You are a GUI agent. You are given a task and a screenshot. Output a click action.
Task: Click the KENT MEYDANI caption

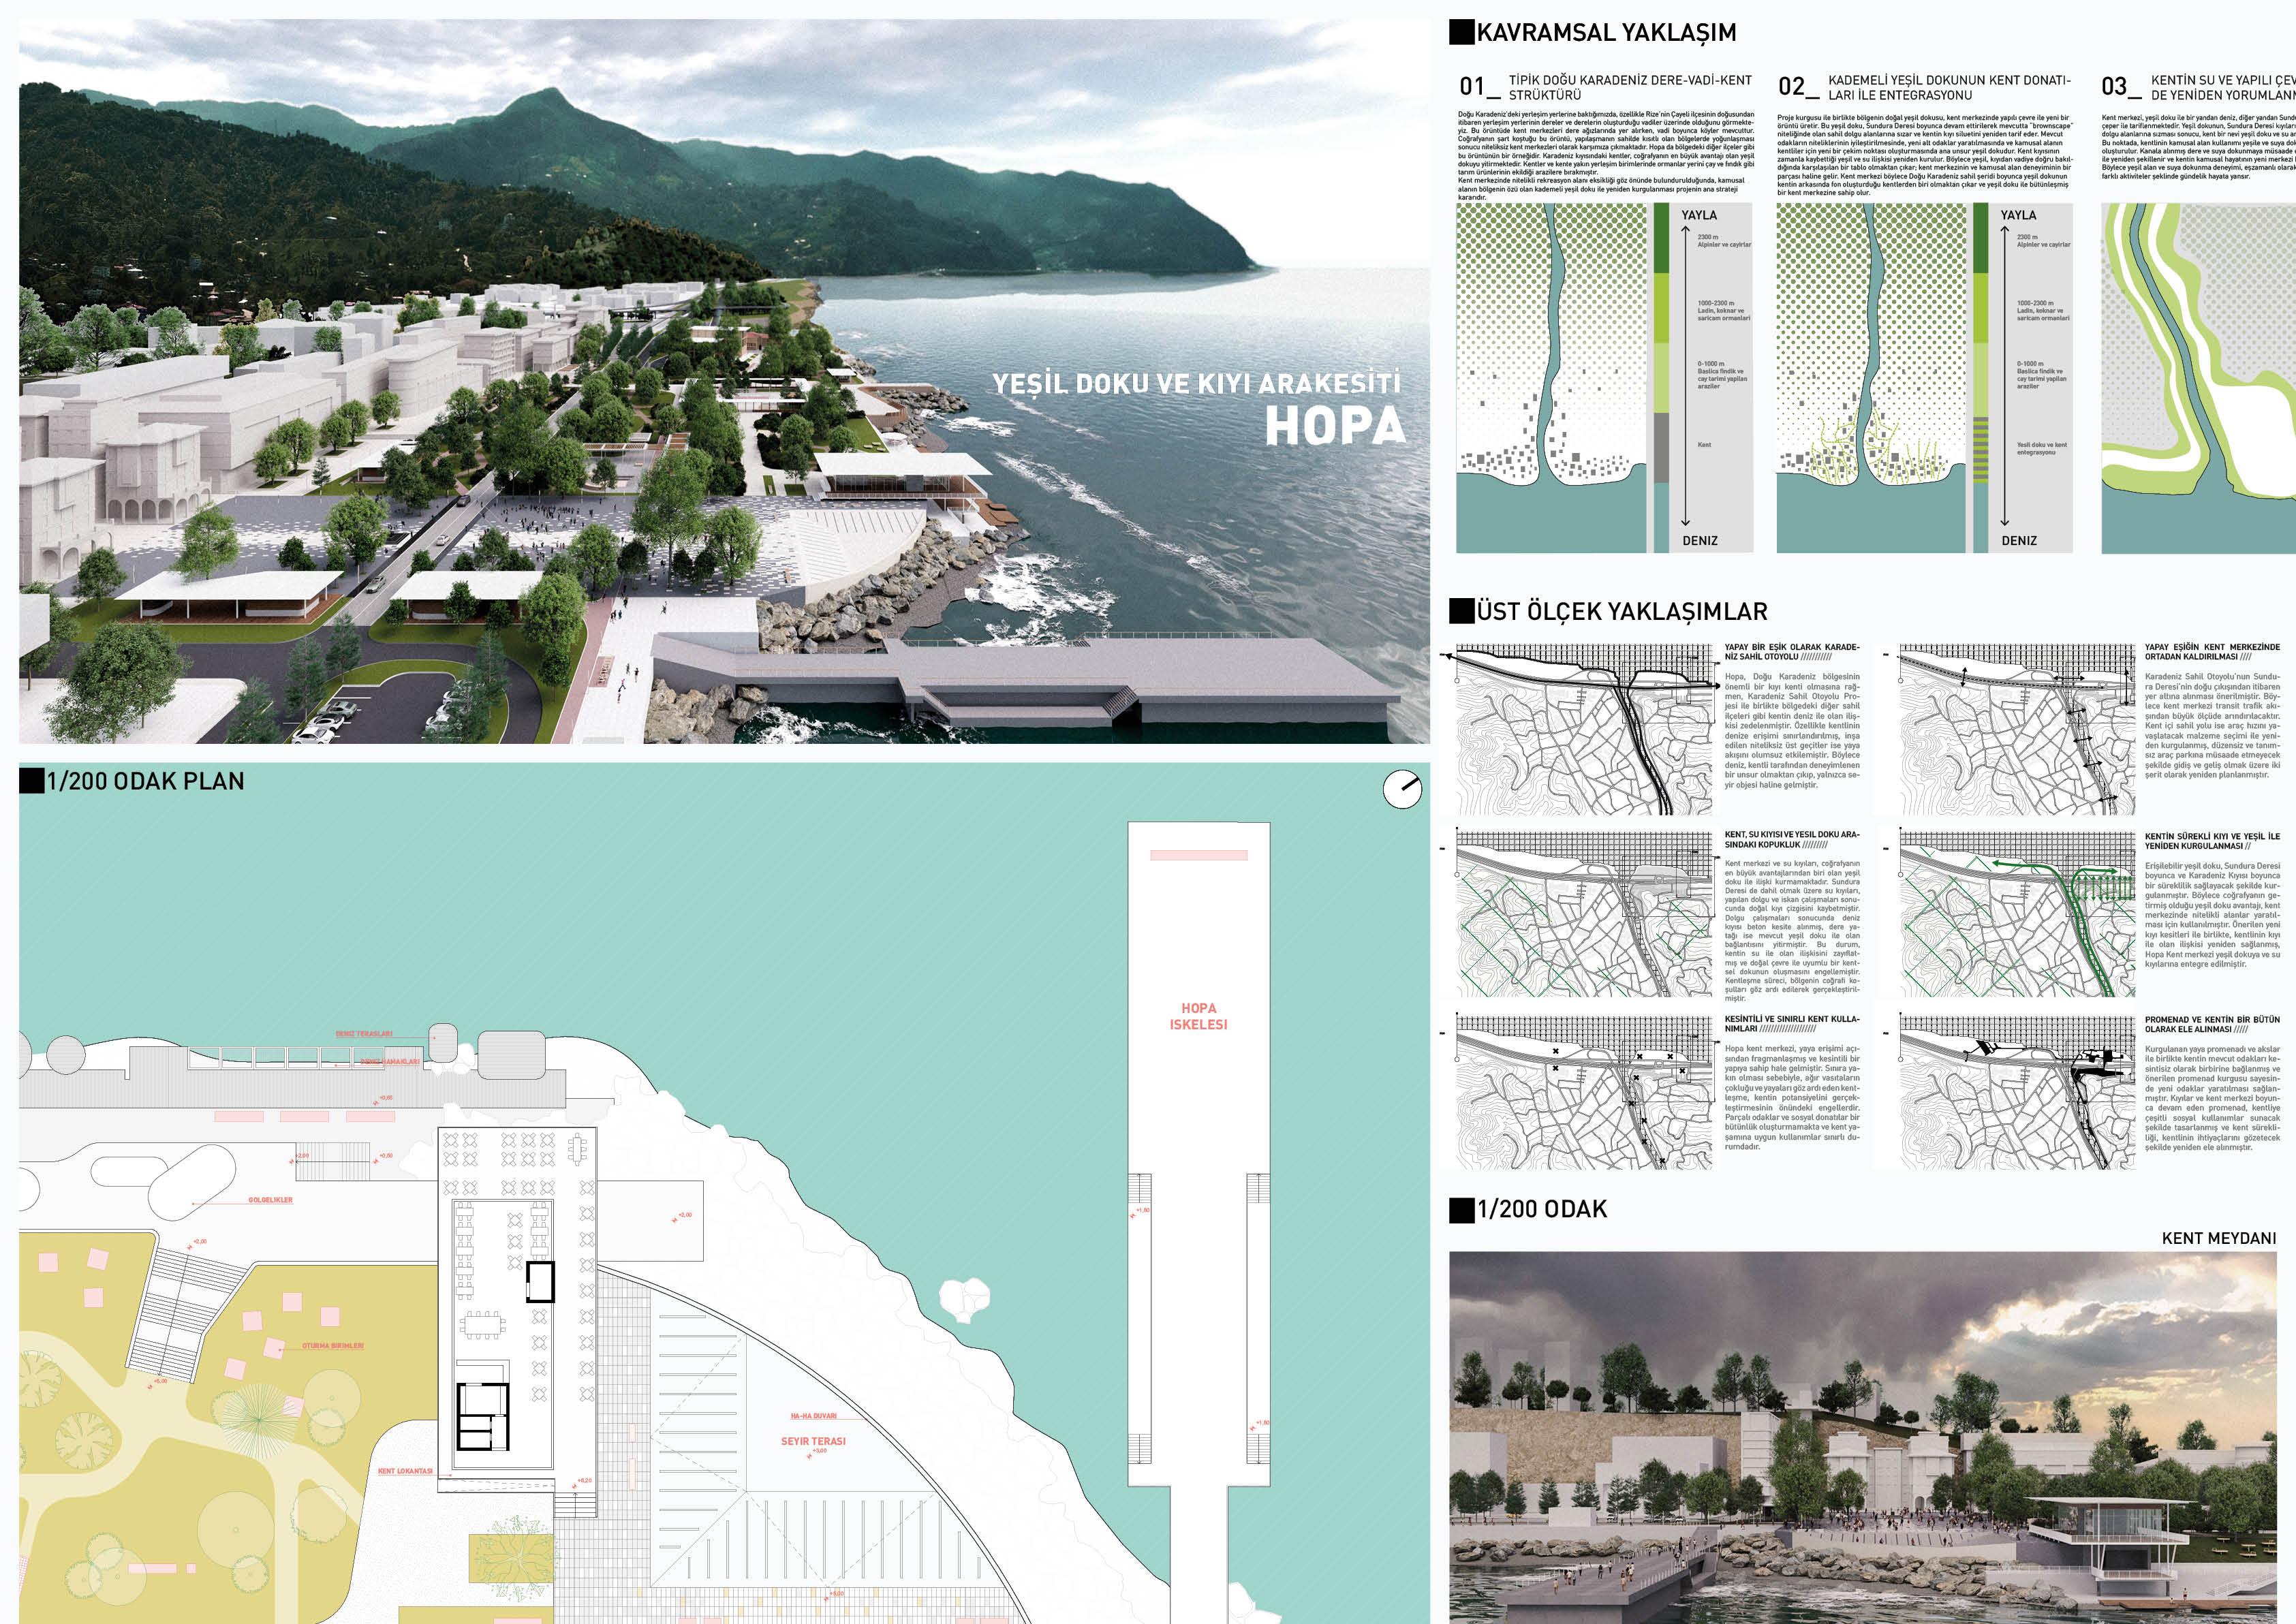2218,1238
